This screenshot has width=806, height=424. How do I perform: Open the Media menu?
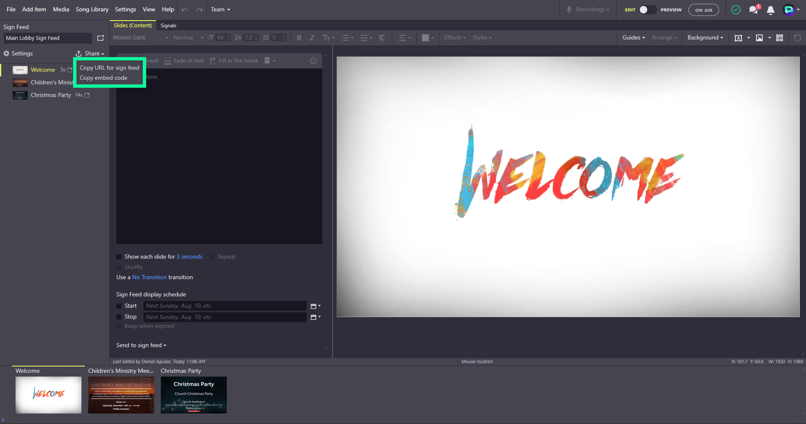click(x=61, y=9)
